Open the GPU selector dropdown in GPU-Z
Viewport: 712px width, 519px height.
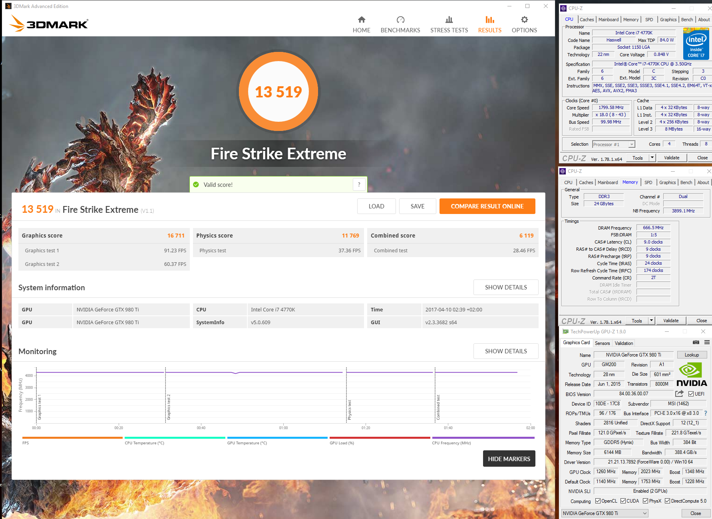click(x=605, y=513)
